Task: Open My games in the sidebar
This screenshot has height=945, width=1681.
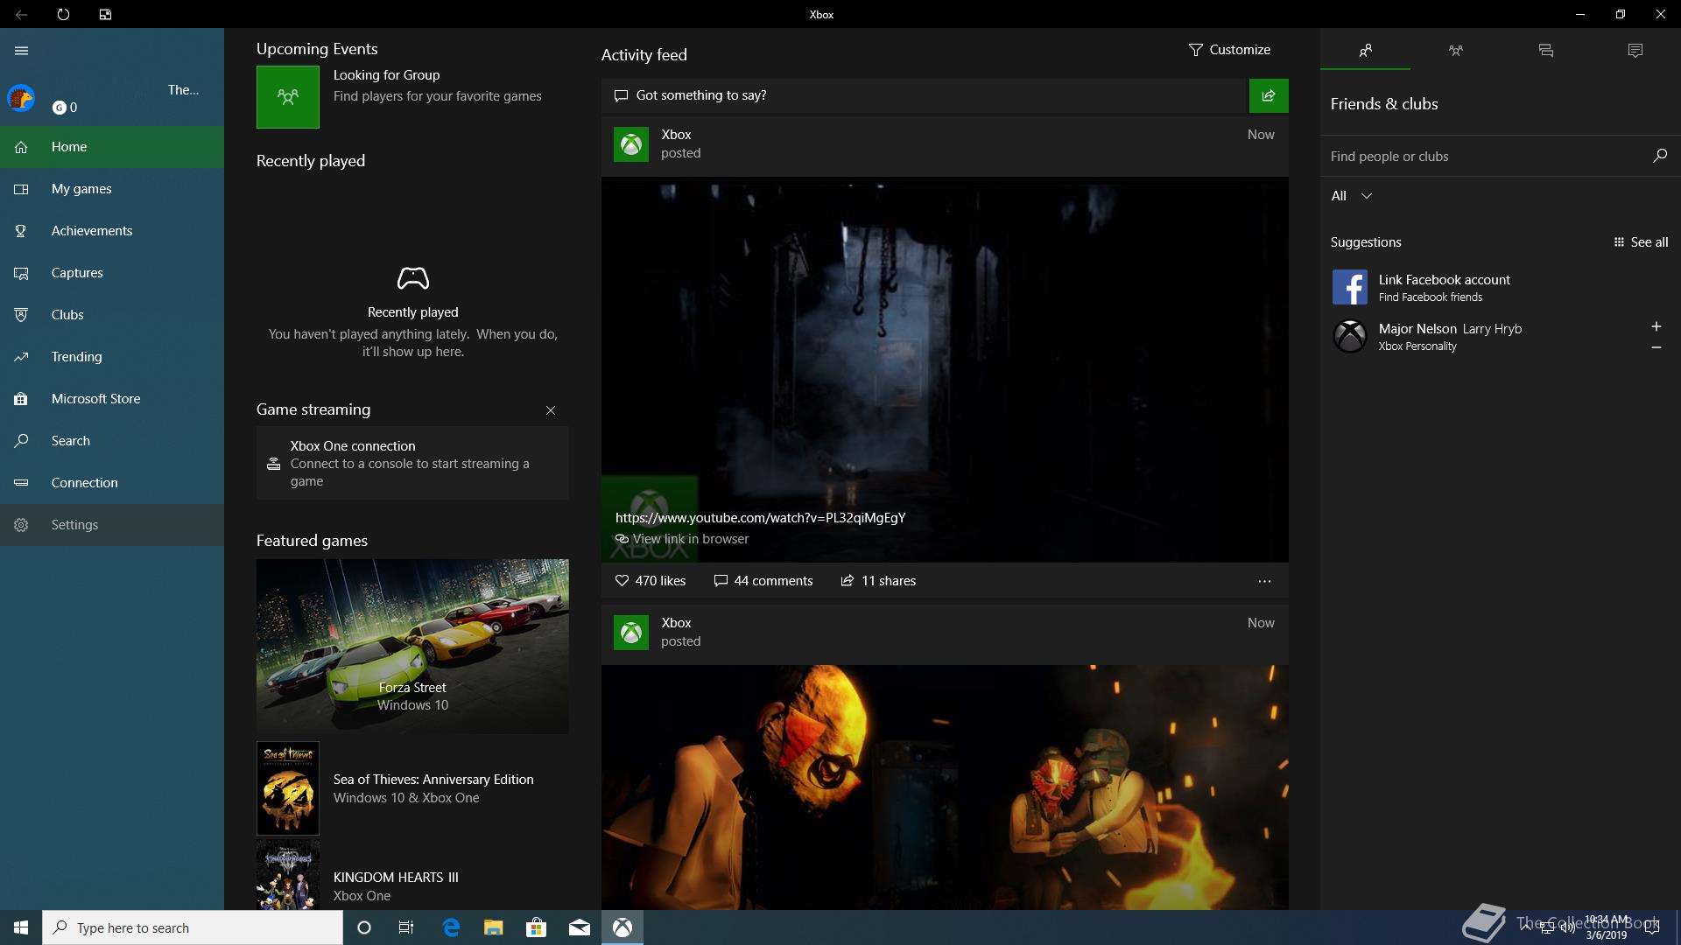Action: [x=112, y=189]
